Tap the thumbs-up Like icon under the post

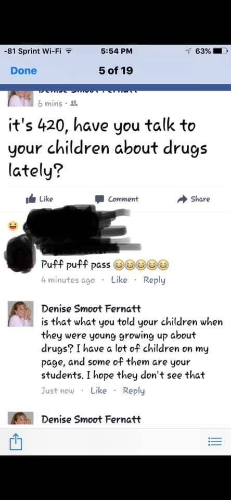[30, 199]
